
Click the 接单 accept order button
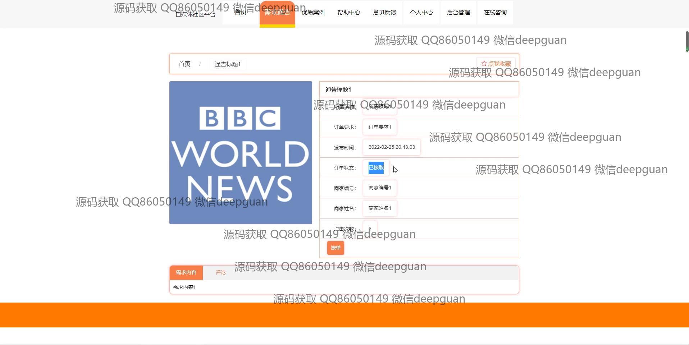click(336, 248)
